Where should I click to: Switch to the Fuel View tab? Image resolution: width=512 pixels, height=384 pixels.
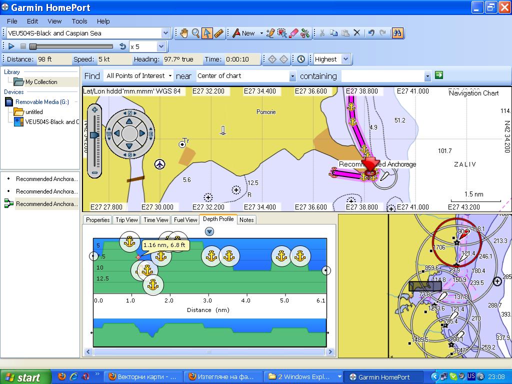click(185, 220)
